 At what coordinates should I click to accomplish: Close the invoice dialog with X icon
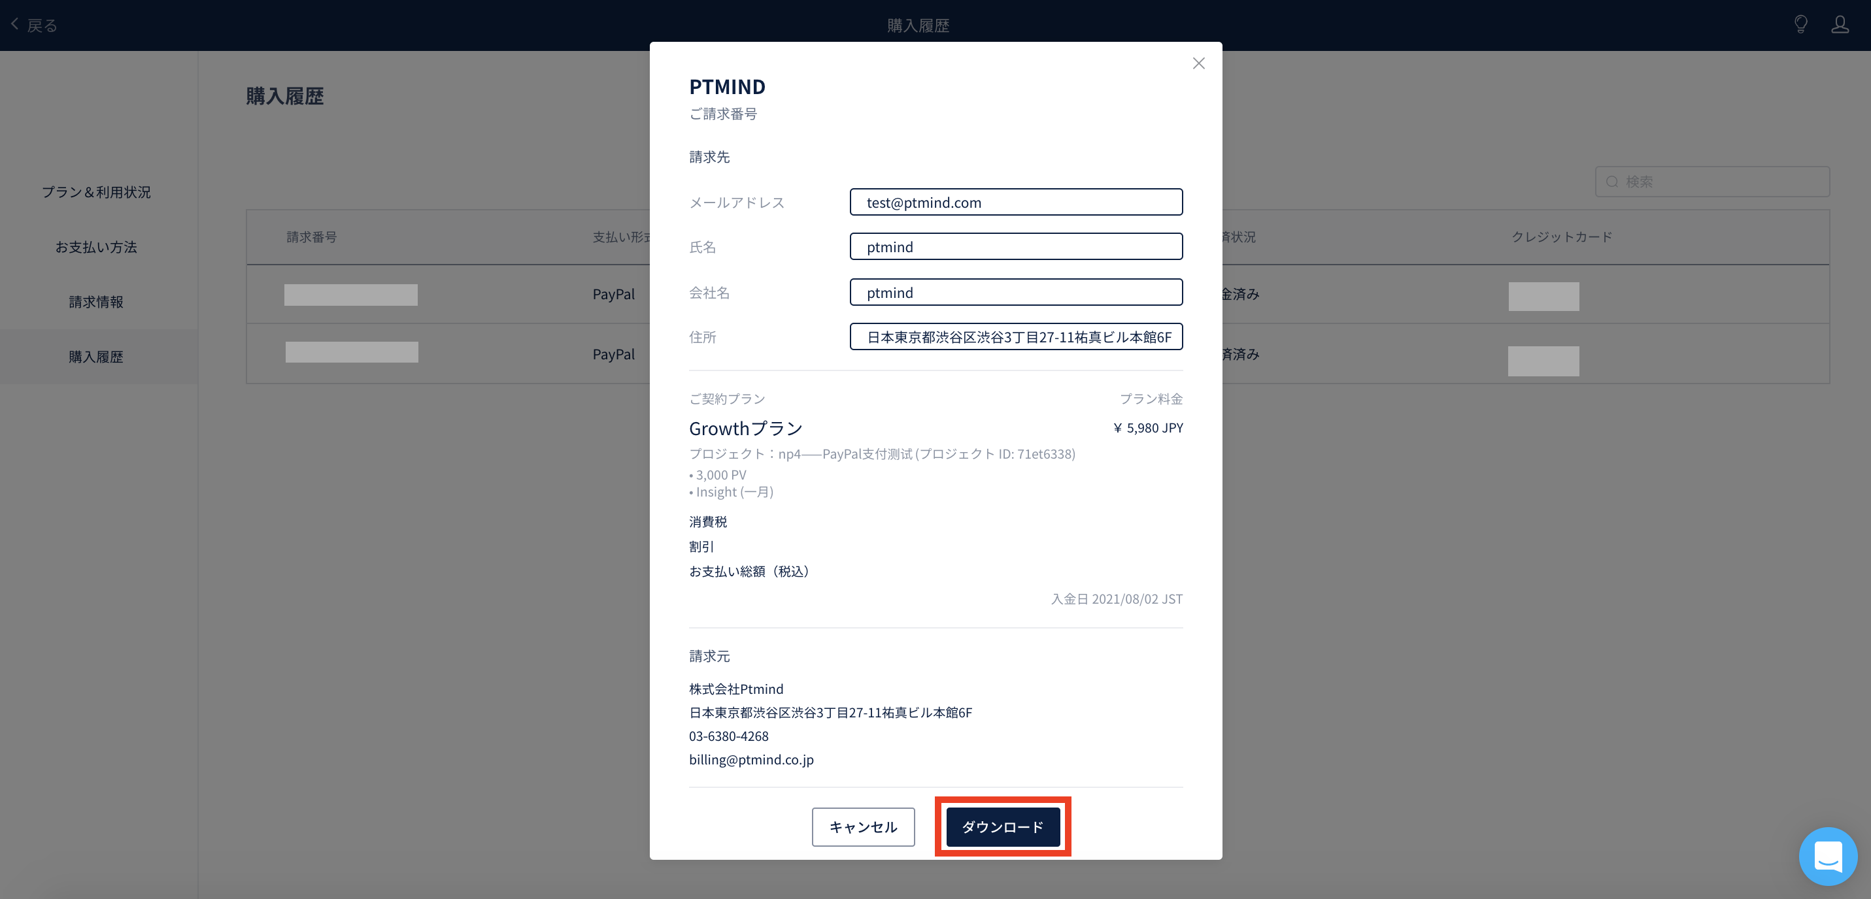point(1198,63)
